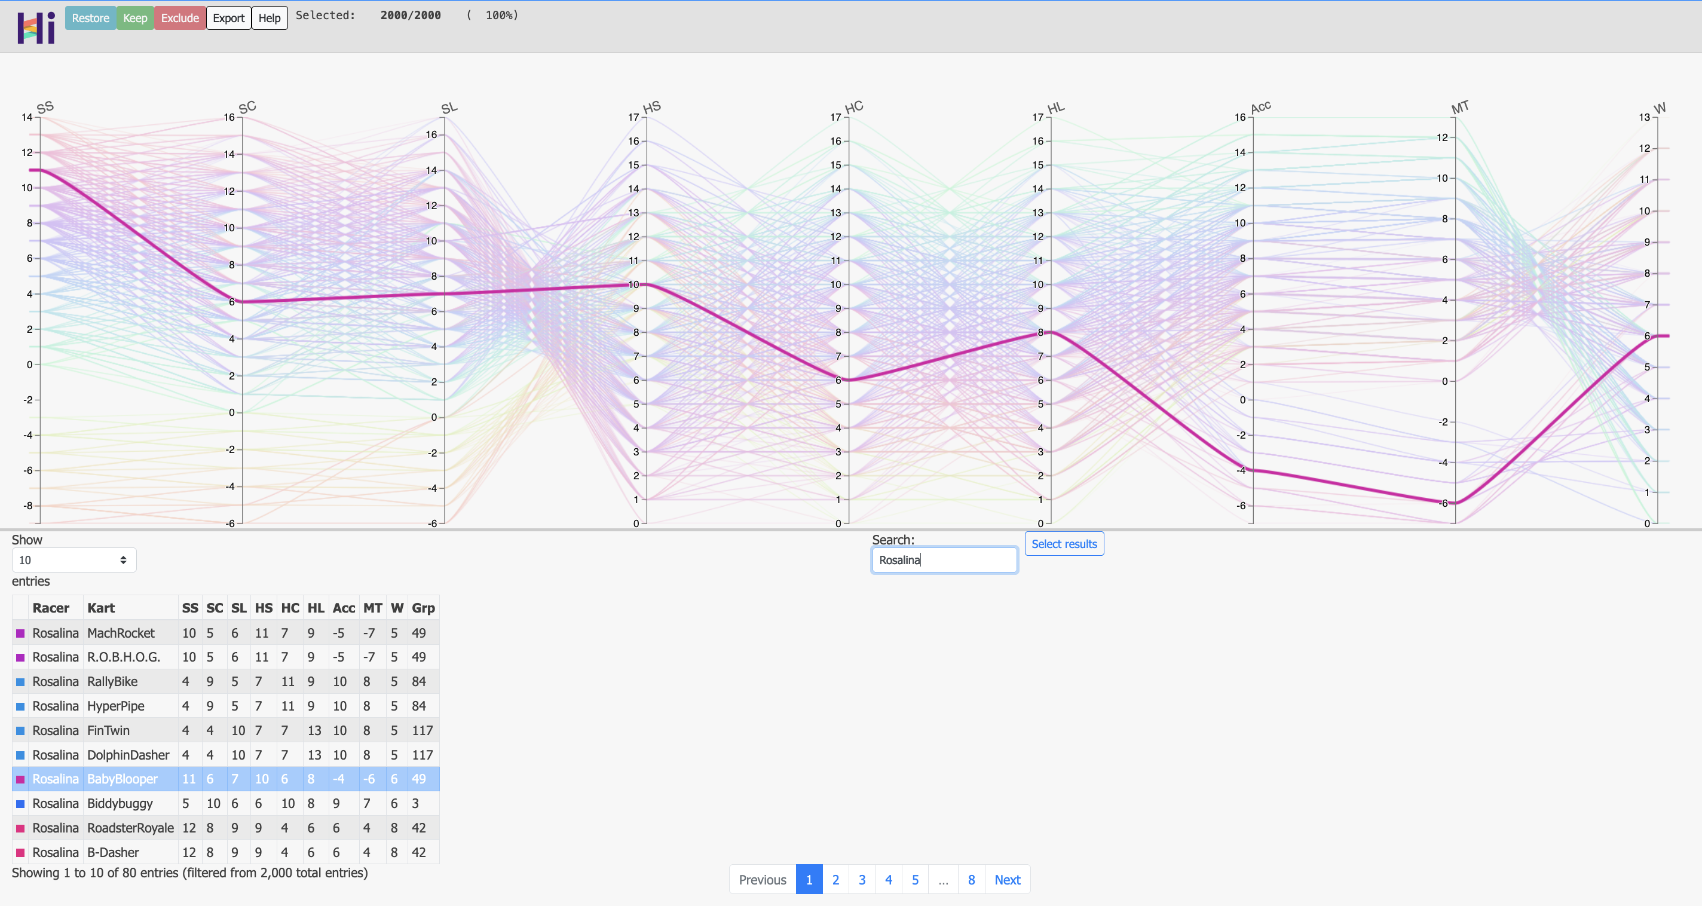Click the HiPlot logo icon
Image resolution: width=1702 pixels, height=906 pixels.
pyautogui.click(x=36, y=27)
